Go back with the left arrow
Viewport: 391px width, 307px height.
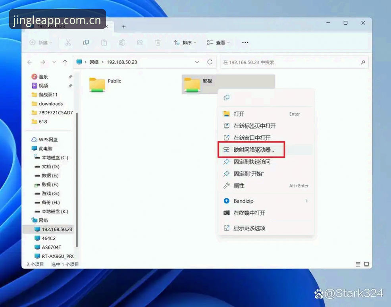click(x=30, y=62)
